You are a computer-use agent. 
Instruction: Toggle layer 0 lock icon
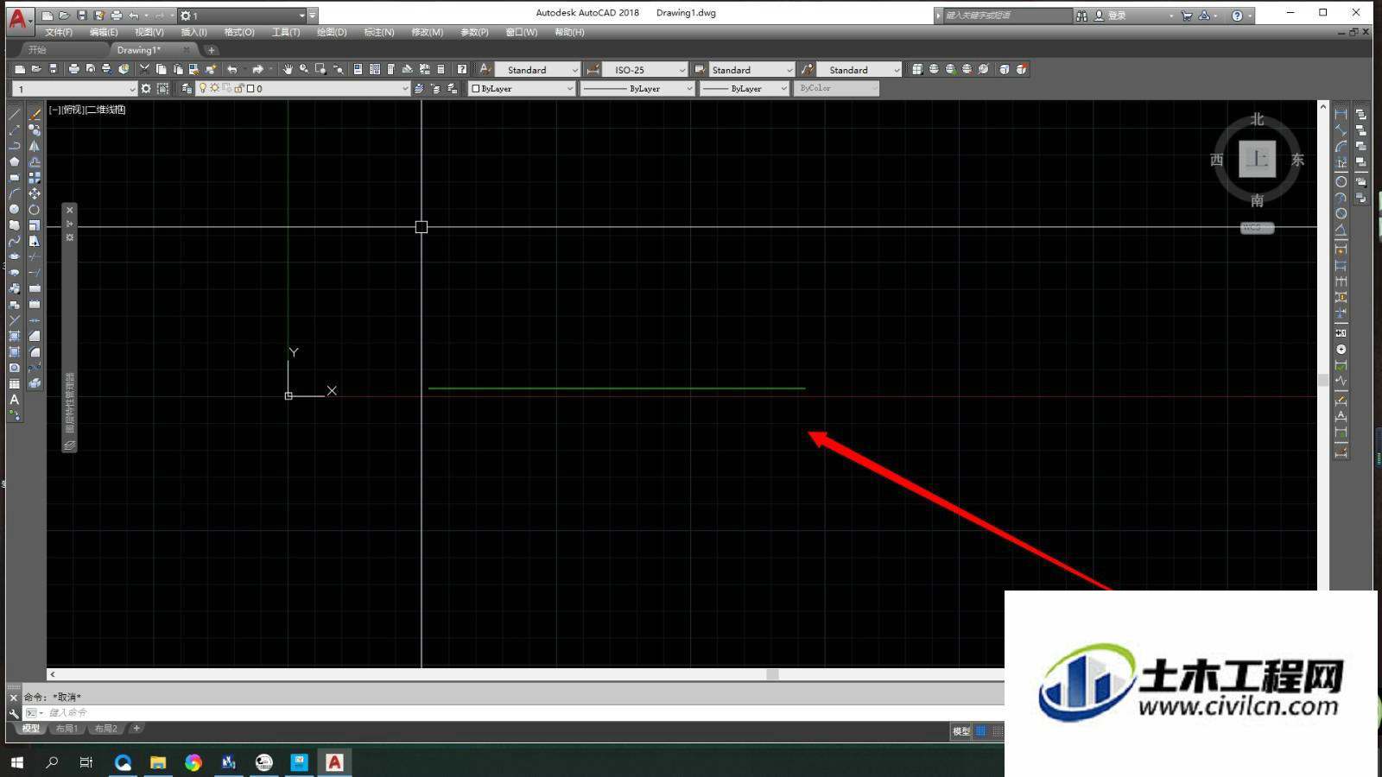[x=239, y=88]
